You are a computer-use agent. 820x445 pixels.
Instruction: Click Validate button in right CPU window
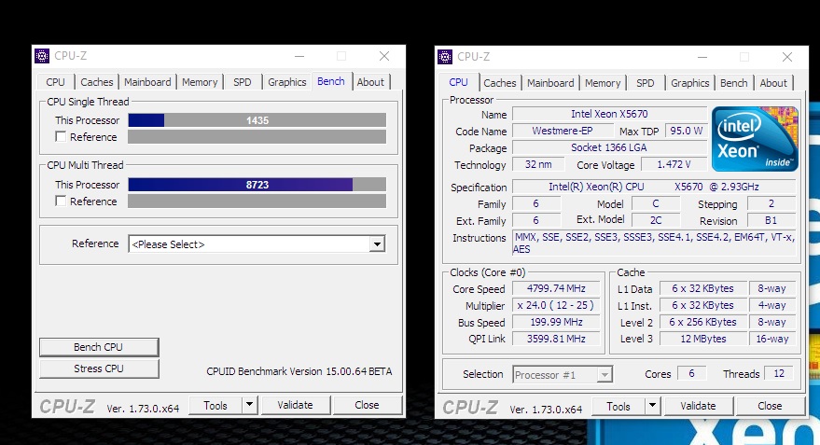698,407
